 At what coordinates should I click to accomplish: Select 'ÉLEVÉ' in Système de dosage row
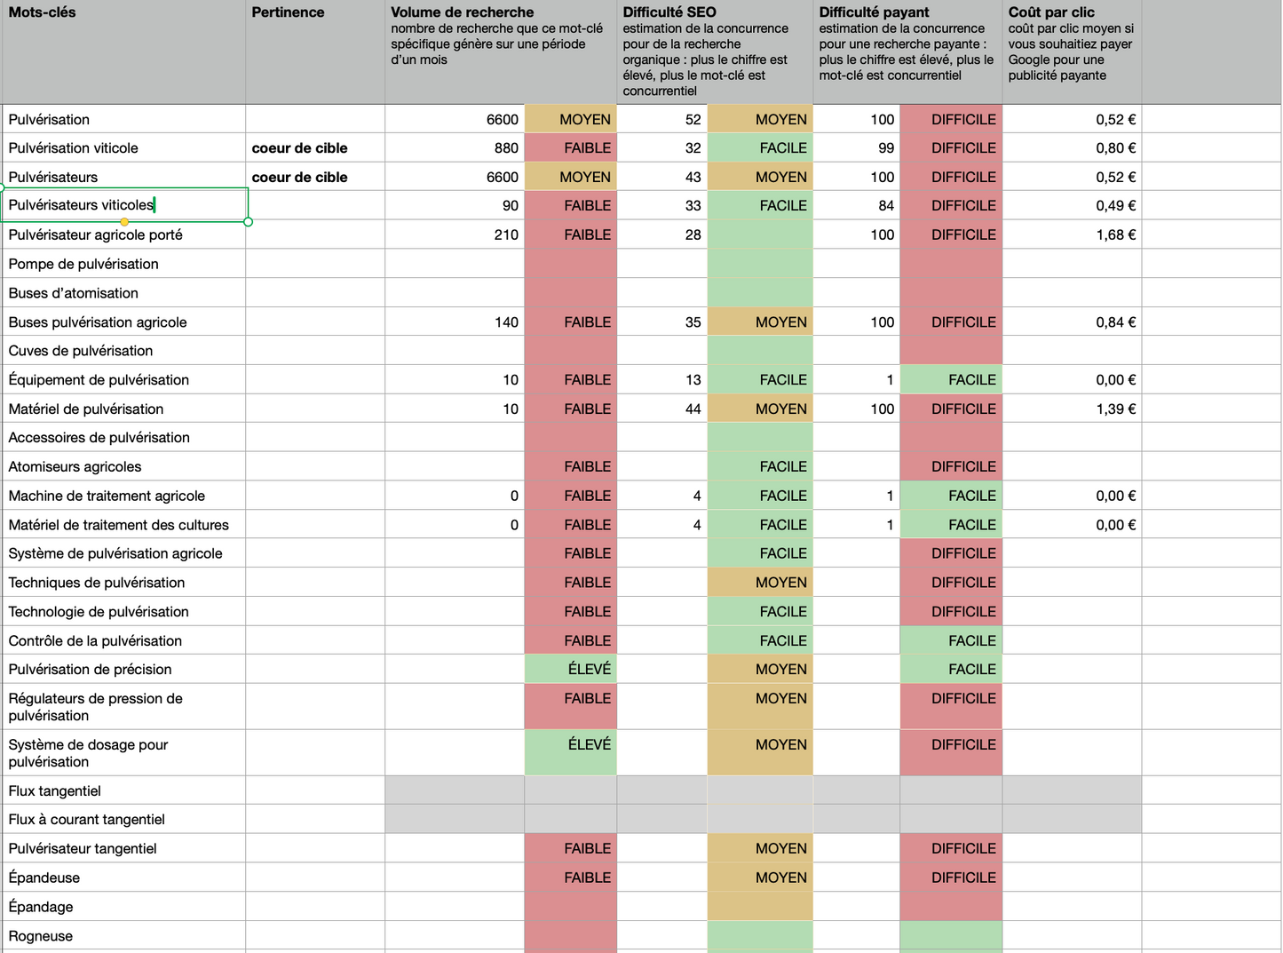pos(570,752)
